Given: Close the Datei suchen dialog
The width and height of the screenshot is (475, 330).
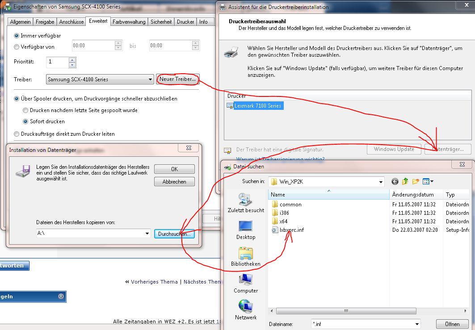Looking at the screenshot, I should pyautogui.click(x=462, y=164).
